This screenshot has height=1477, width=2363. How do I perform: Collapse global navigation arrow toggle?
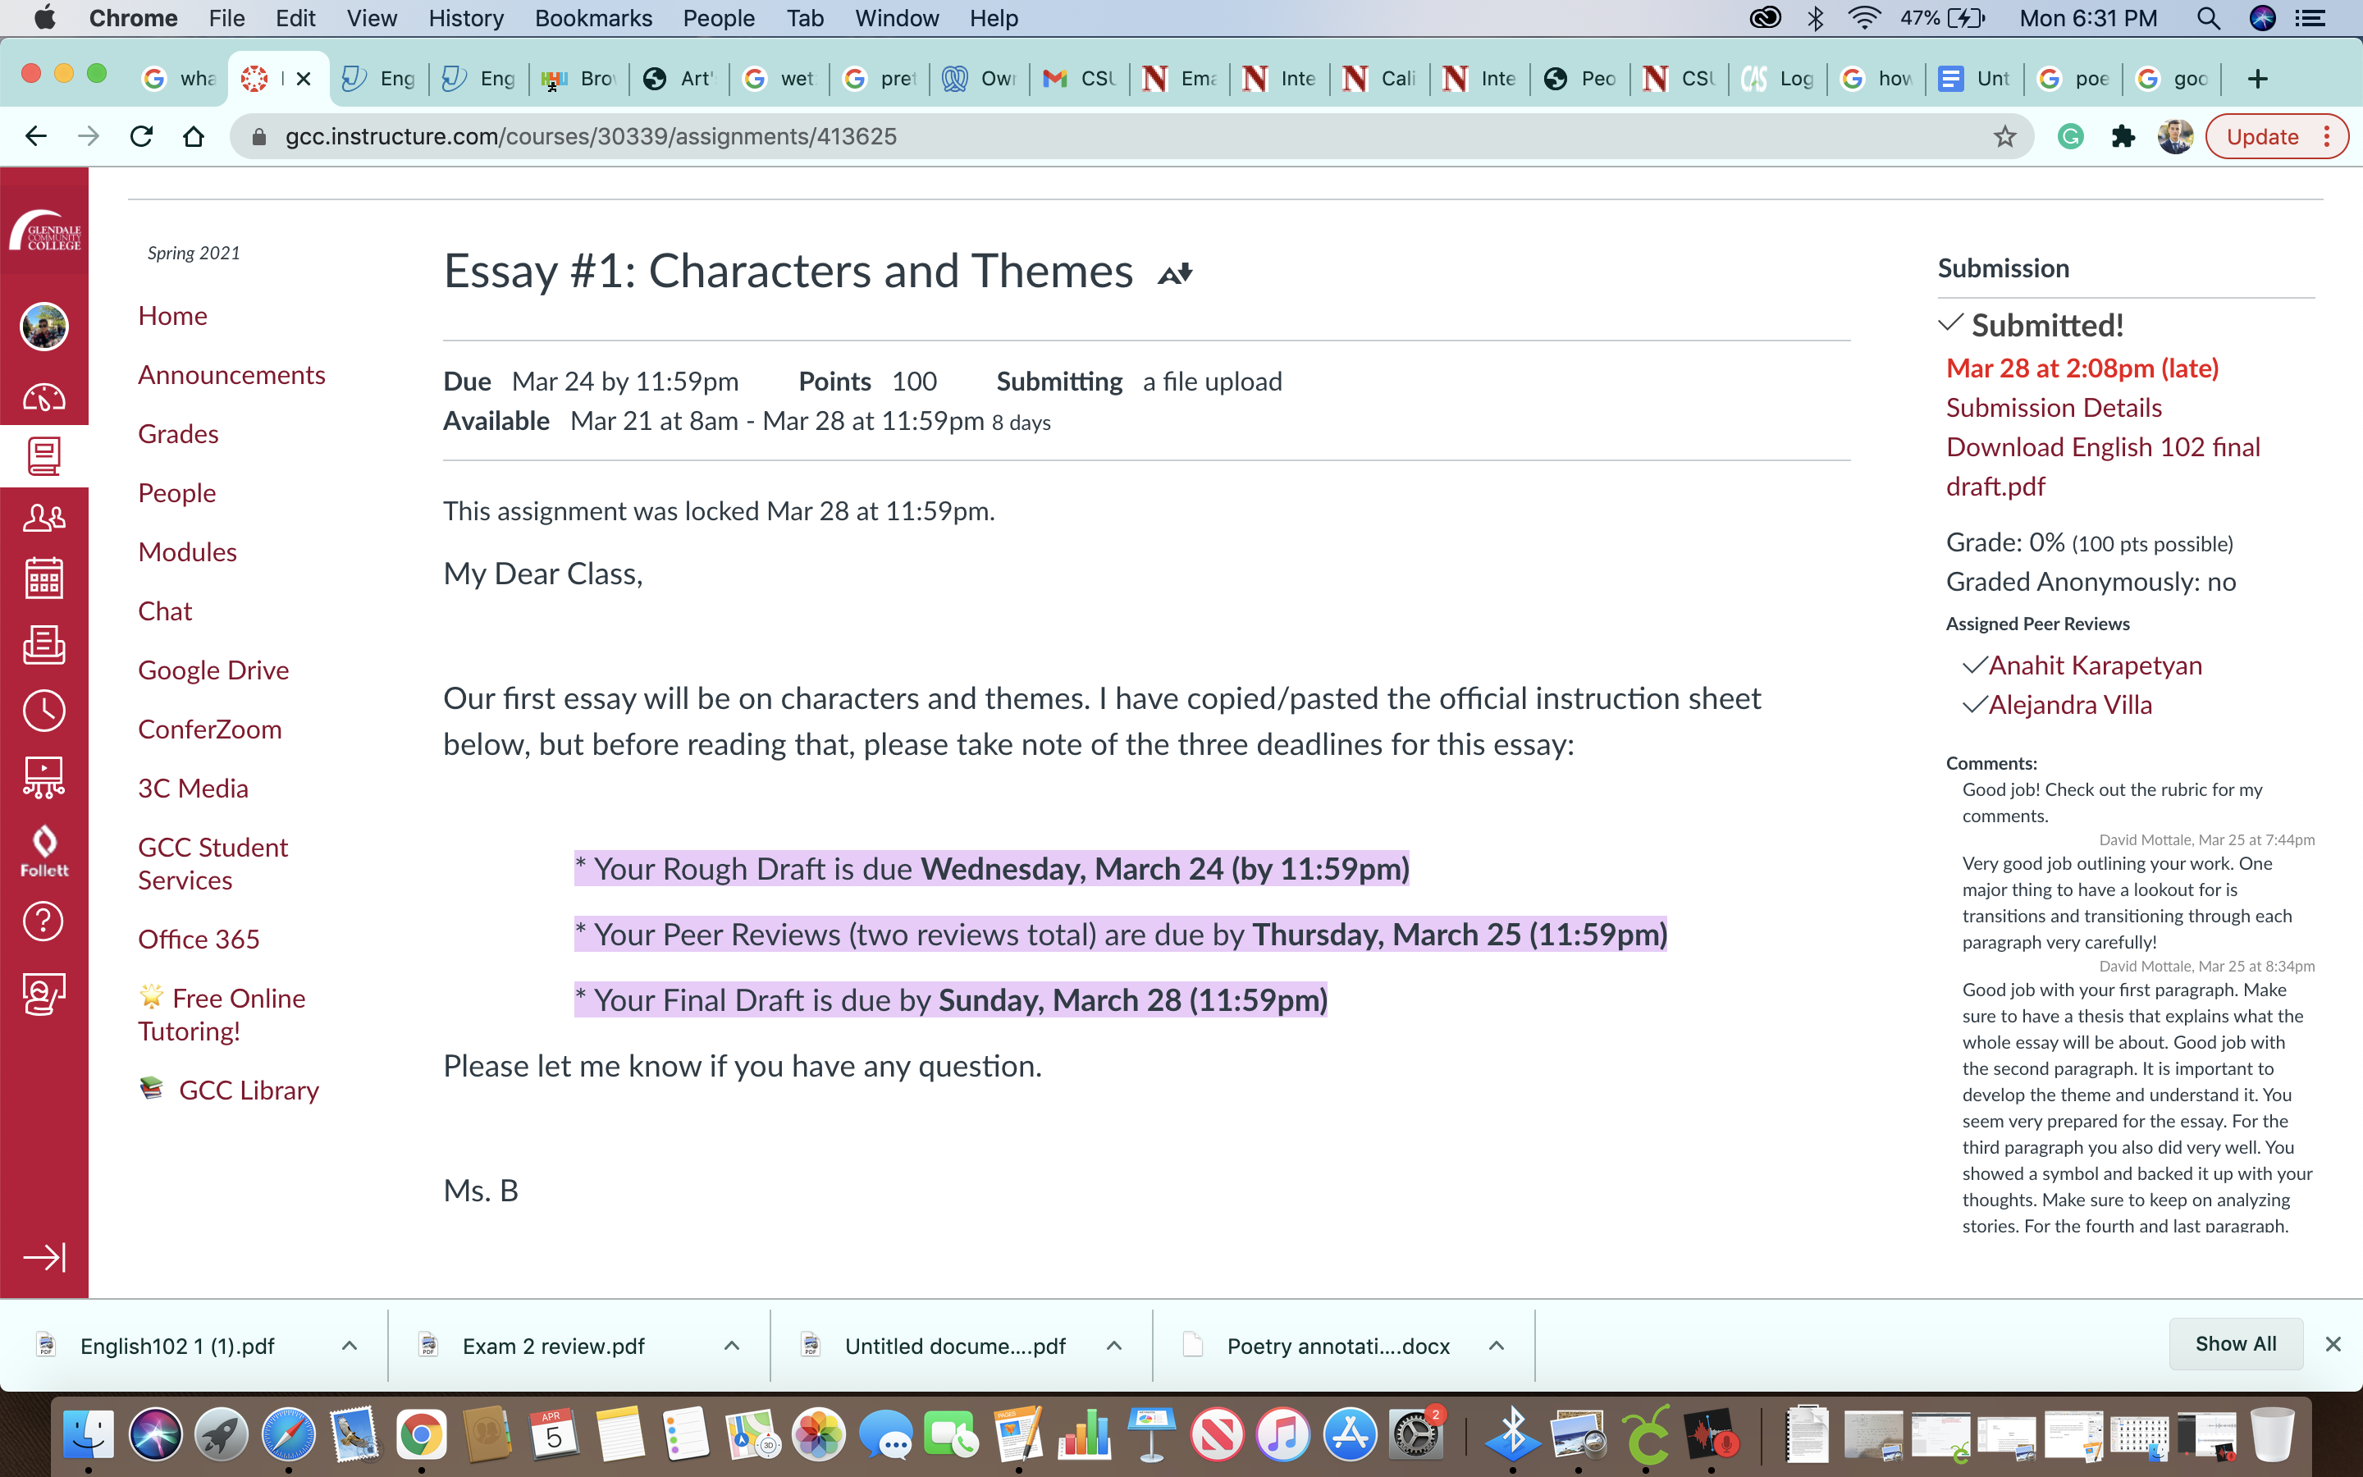[44, 1256]
